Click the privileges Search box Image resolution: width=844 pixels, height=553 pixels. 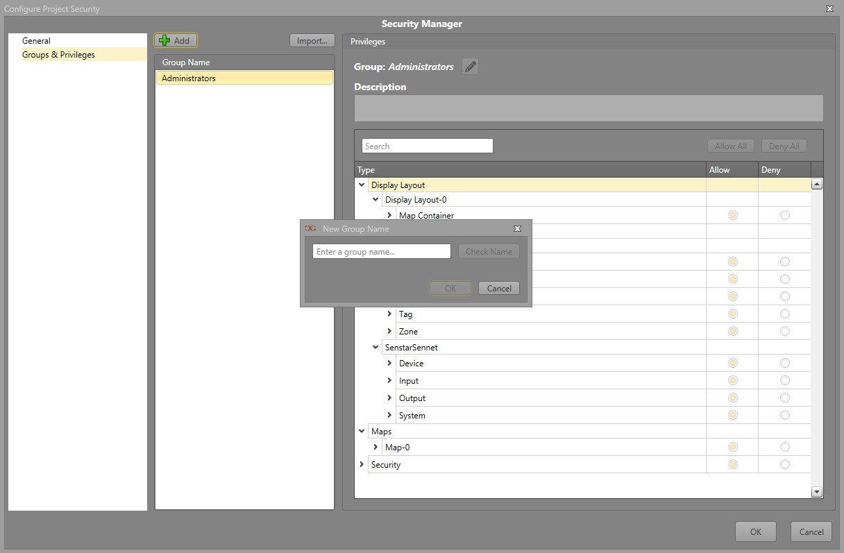(427, 146)
